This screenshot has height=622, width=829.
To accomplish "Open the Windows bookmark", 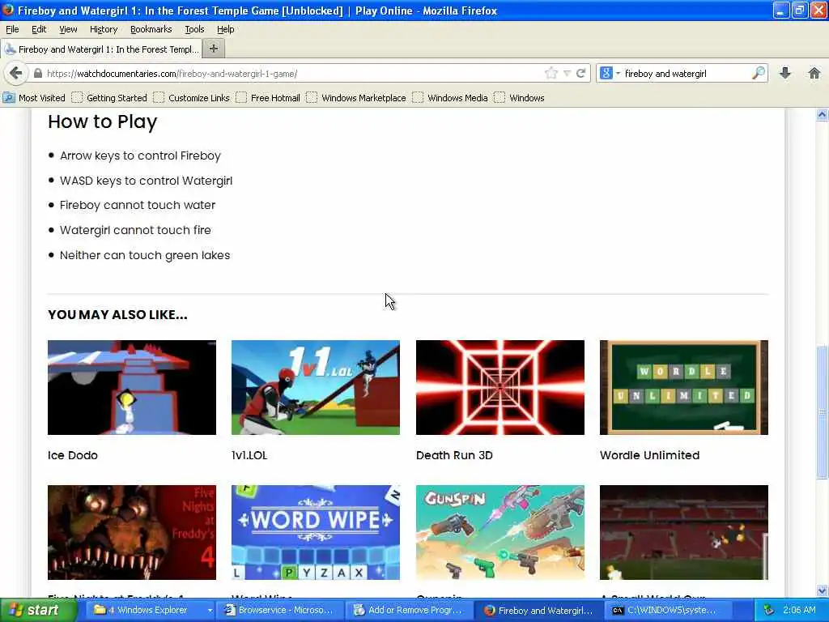I will click(519, 98).
